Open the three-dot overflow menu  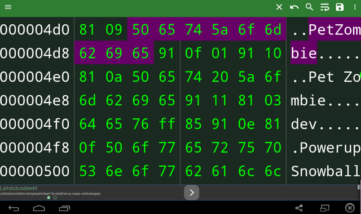click(355, 7)
